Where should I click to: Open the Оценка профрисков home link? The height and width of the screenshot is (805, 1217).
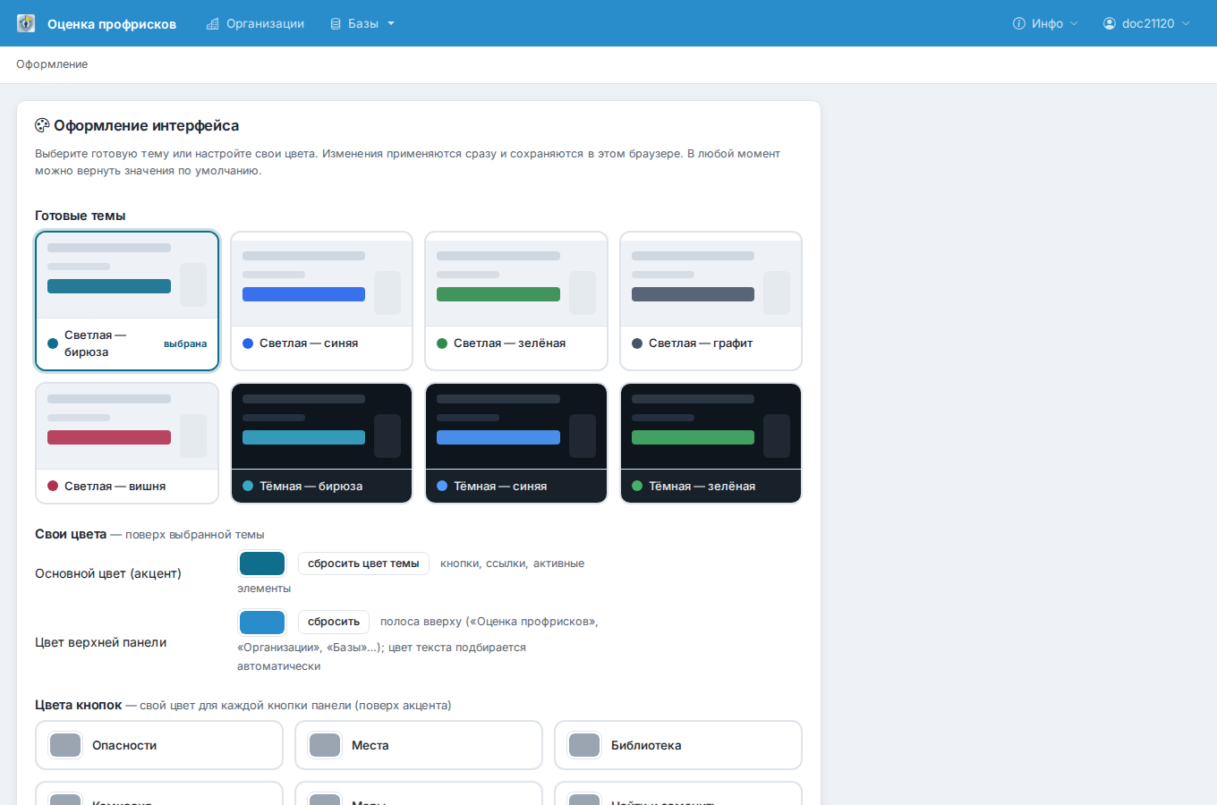(x=112, y=24)
